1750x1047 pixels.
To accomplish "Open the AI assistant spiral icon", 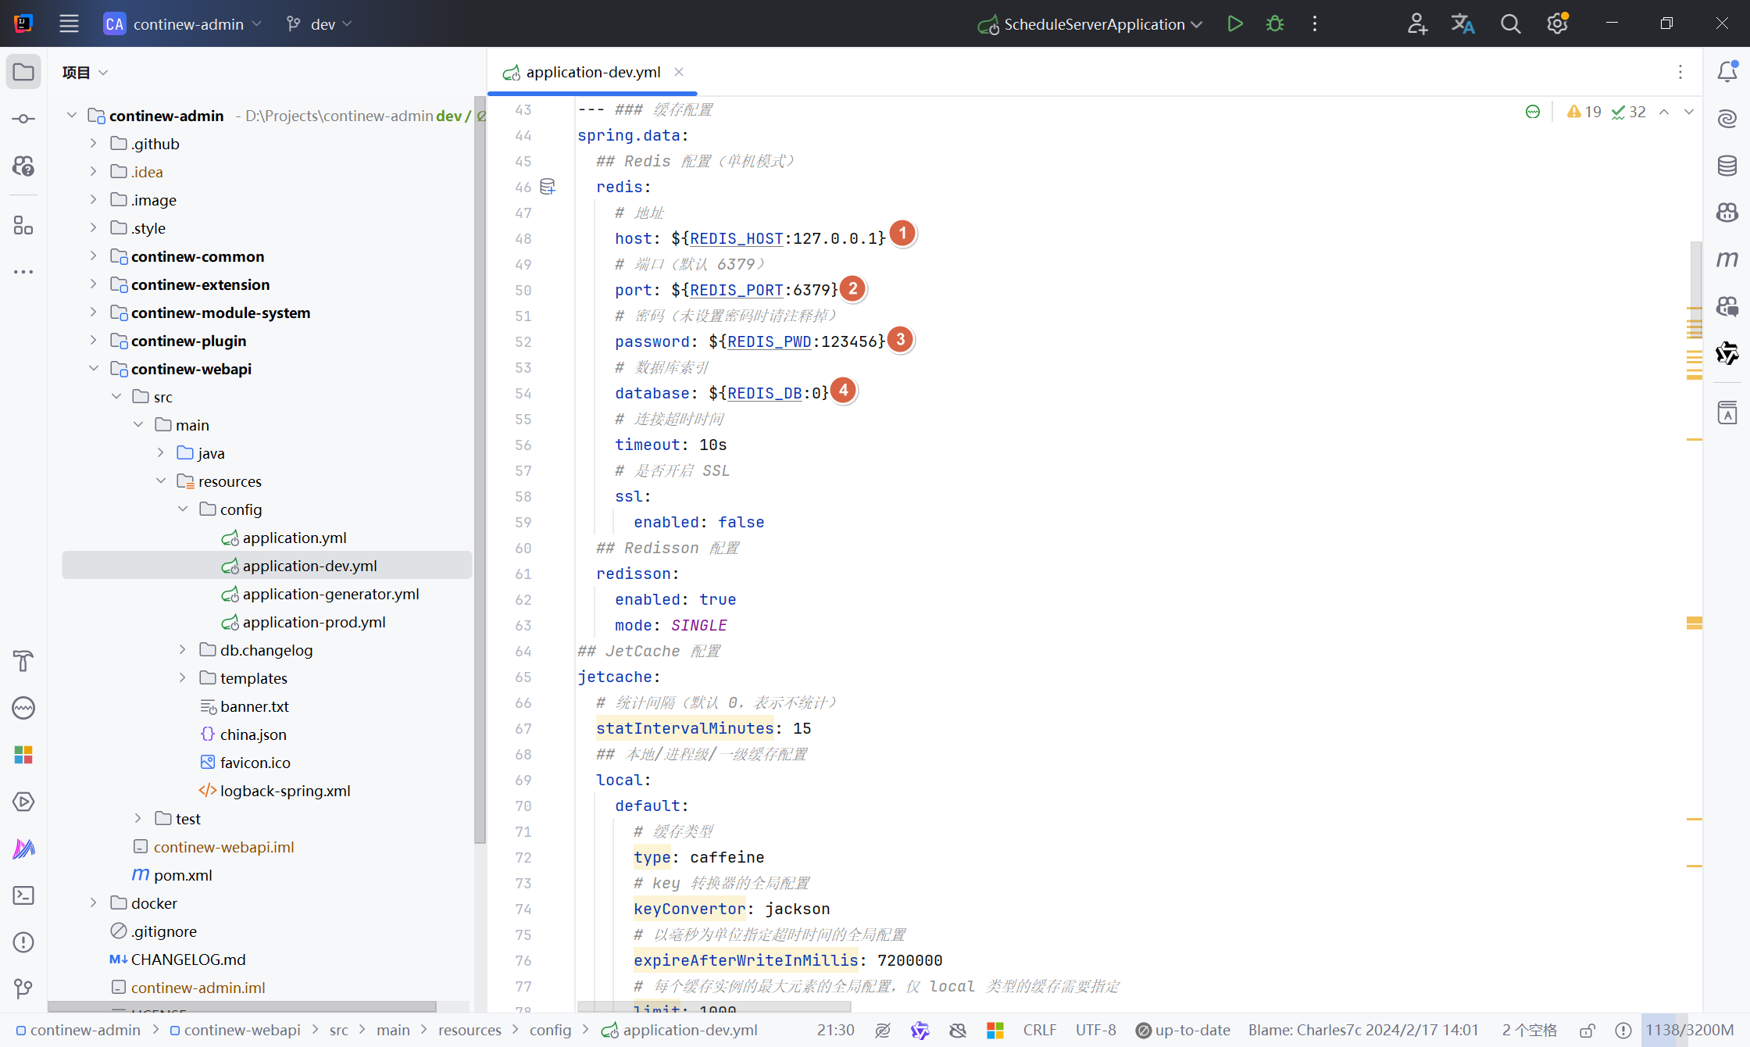I will tap(1727, 119).
